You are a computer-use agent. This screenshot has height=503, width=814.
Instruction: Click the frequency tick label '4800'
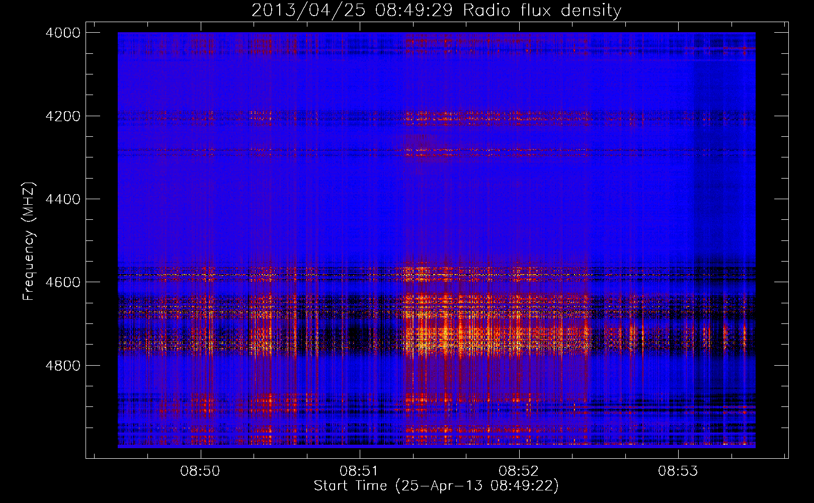pyautogui.click(x=63, y=366)
